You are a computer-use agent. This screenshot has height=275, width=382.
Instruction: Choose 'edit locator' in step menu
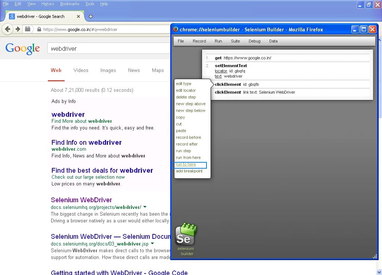186,90
